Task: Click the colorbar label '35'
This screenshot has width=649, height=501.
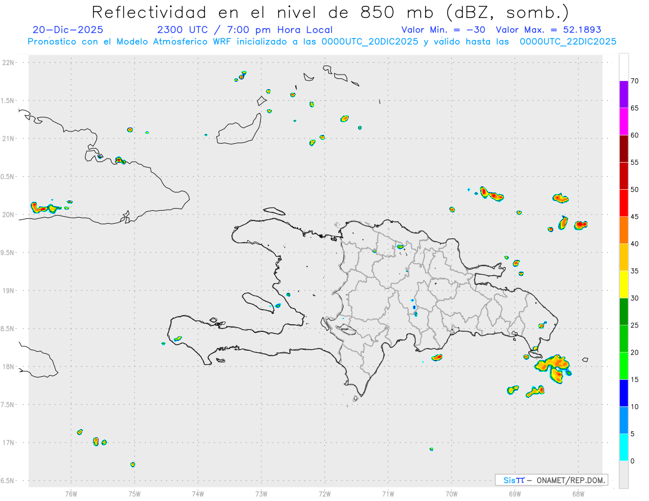Action: [635, 271]
